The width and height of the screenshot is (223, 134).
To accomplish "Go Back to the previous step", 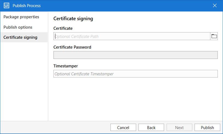I will [x=151, y=127].
